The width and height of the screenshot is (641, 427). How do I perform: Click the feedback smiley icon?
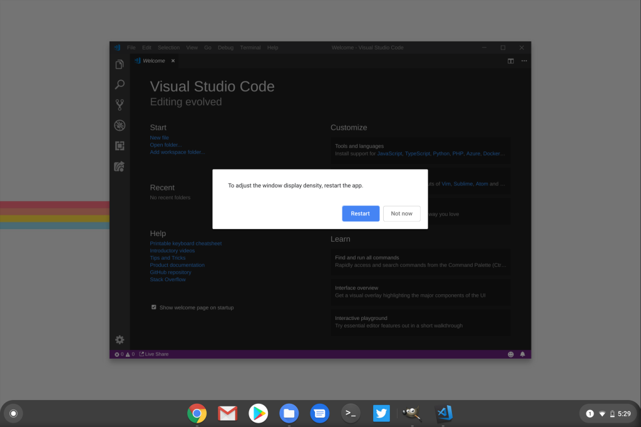[x=511, y=354]
